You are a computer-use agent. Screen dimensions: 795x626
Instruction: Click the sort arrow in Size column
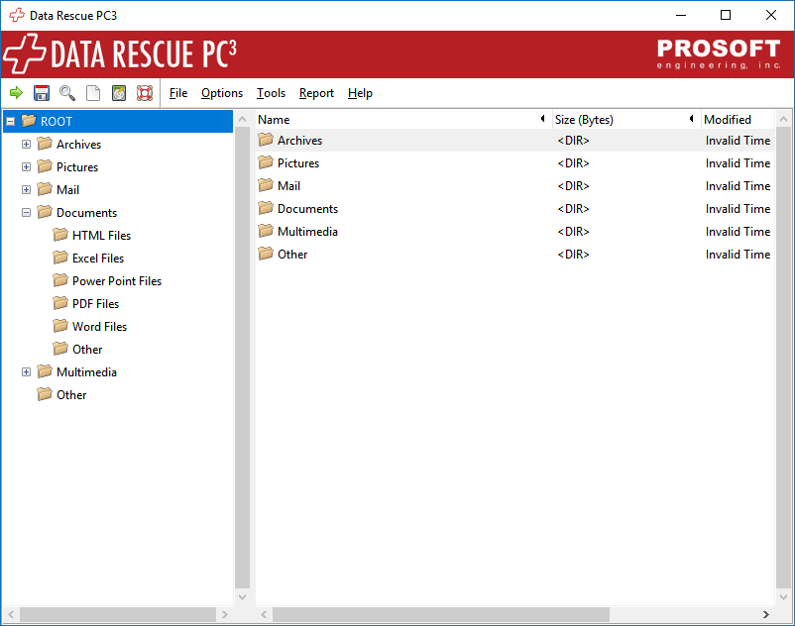(x=691, y=119)
